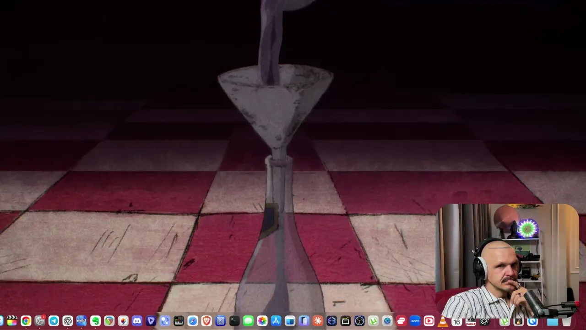Open Terminal from the dock
The height and width of the screenshot is (330, 586).
pos(234,321)
